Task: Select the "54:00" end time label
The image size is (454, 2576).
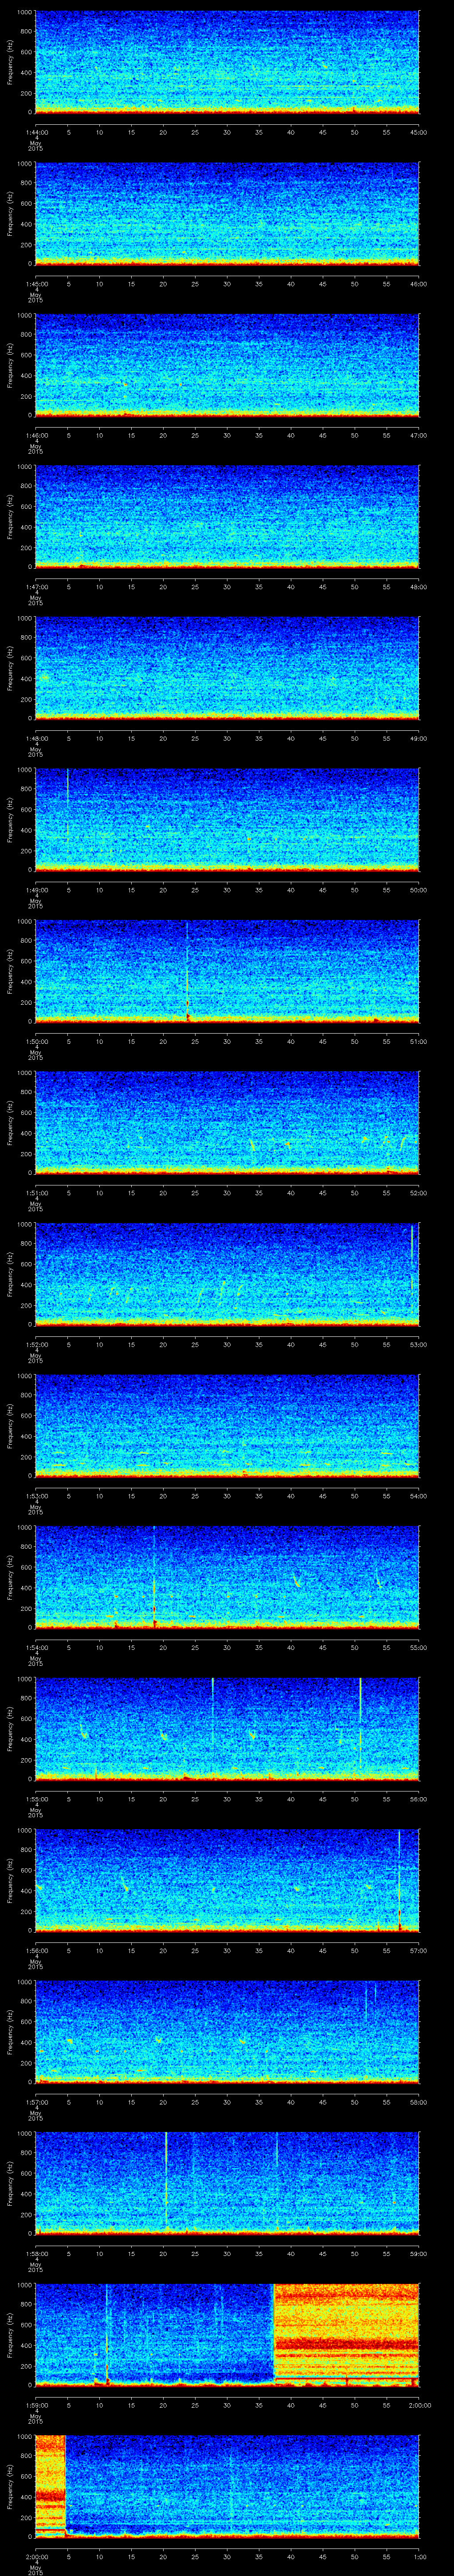Action: [x=419, y=1495]
